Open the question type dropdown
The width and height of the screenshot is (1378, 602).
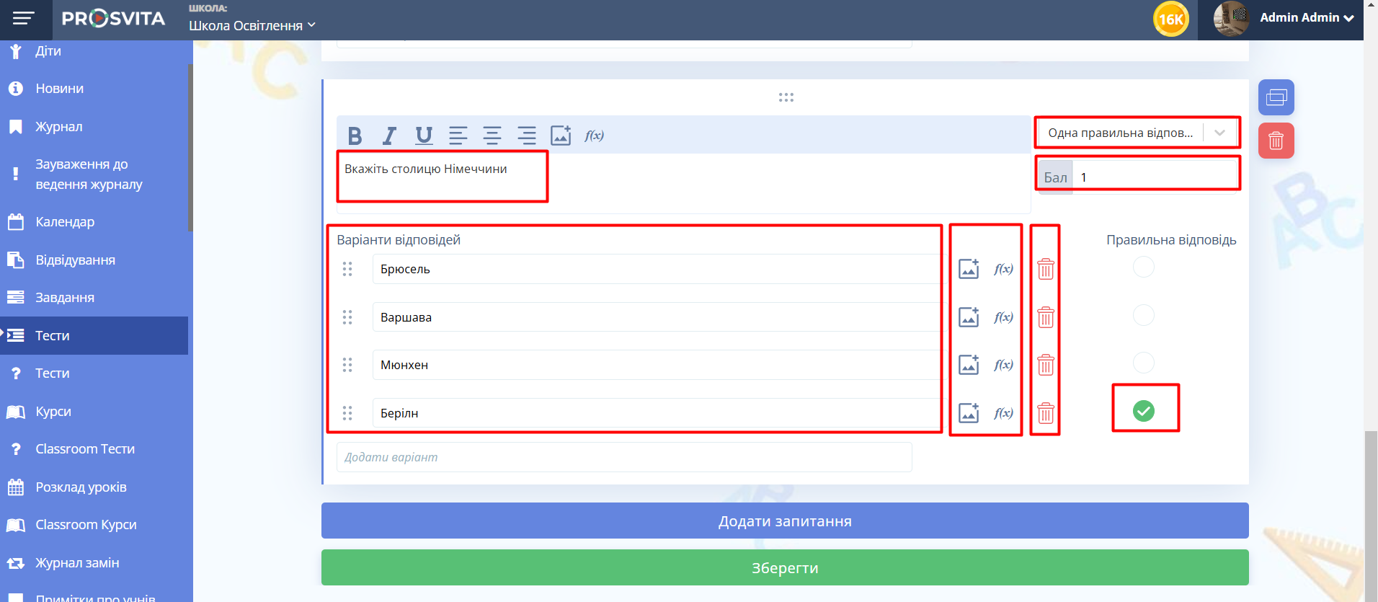pos(1137,133)
